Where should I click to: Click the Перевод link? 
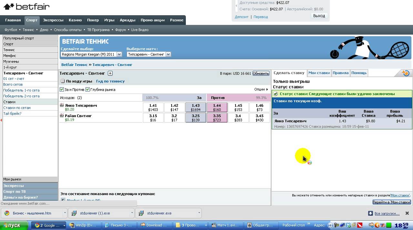click(x=261, y=17)
